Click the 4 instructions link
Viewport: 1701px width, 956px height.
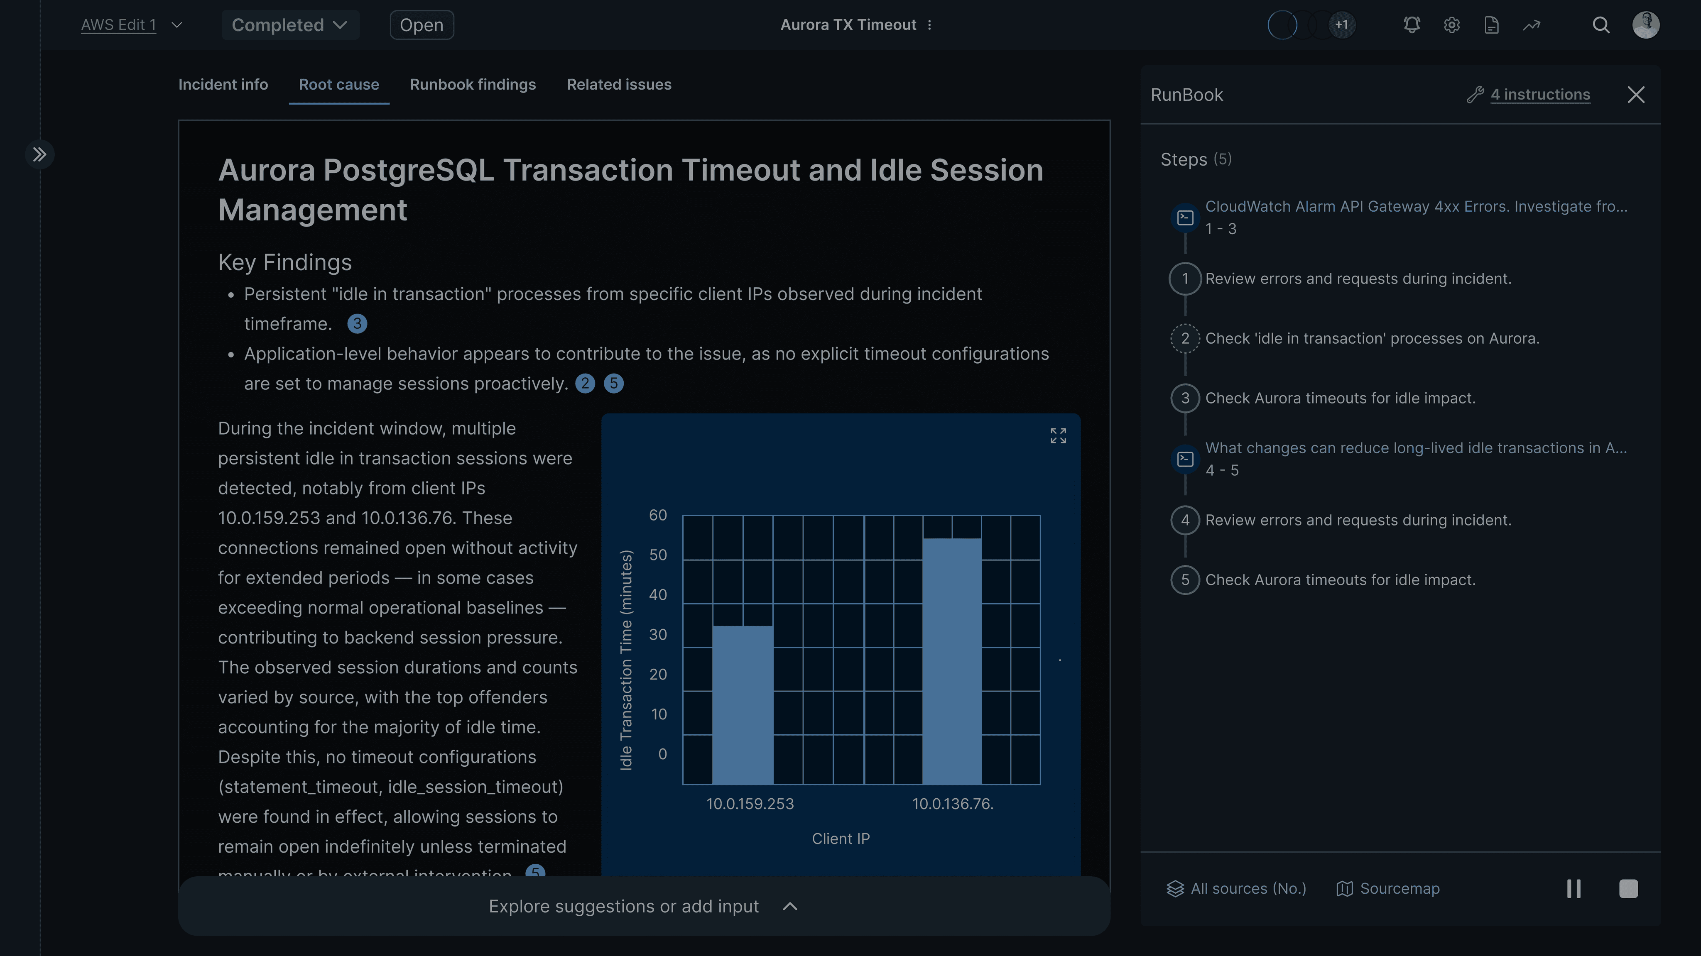[x=1540, y=94]
